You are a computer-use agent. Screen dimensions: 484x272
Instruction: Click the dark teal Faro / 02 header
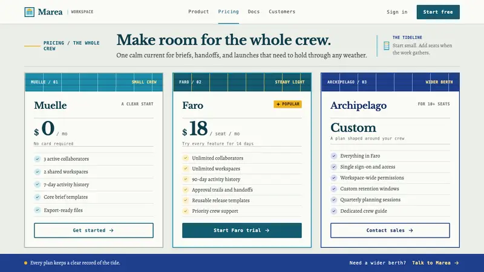(241, 82)
